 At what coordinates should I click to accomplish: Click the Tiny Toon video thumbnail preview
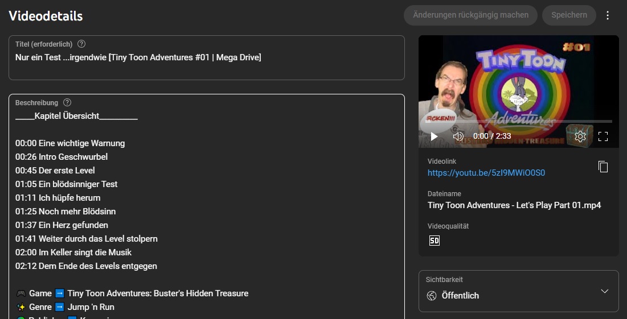coord(518,80)
